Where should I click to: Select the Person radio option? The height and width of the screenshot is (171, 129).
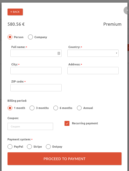10,37
